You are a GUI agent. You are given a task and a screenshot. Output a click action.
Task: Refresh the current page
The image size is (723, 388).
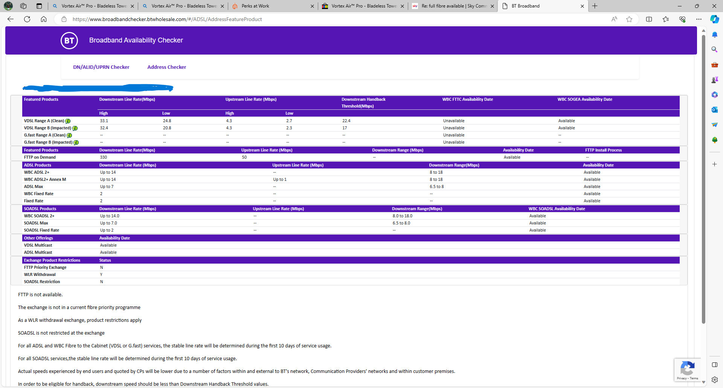[27, 19]
